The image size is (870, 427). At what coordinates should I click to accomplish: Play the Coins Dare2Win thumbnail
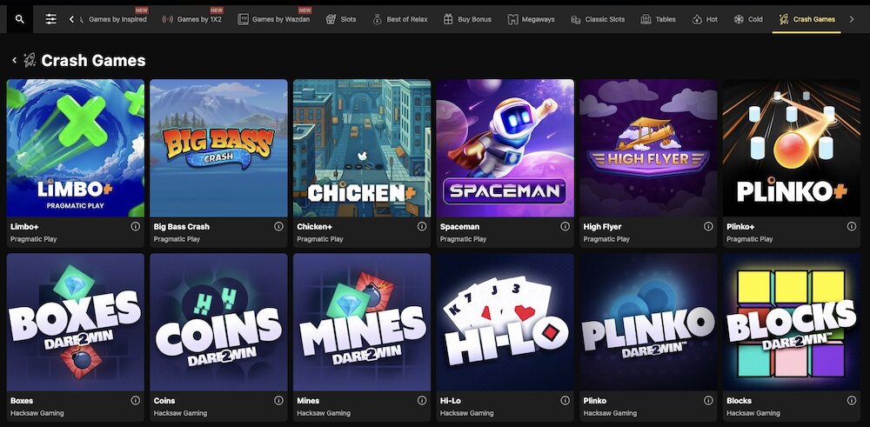218,322
